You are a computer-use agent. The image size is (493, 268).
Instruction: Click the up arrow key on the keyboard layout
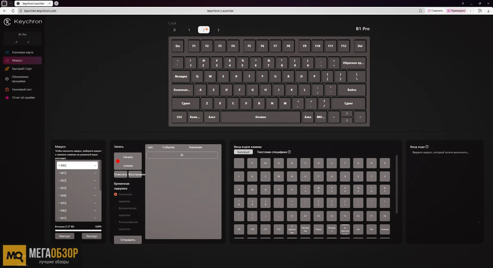347,114
